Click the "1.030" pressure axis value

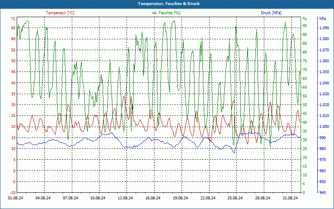324,94
